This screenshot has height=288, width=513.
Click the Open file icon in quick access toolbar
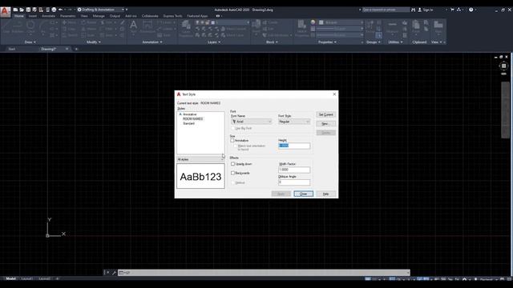22,10
